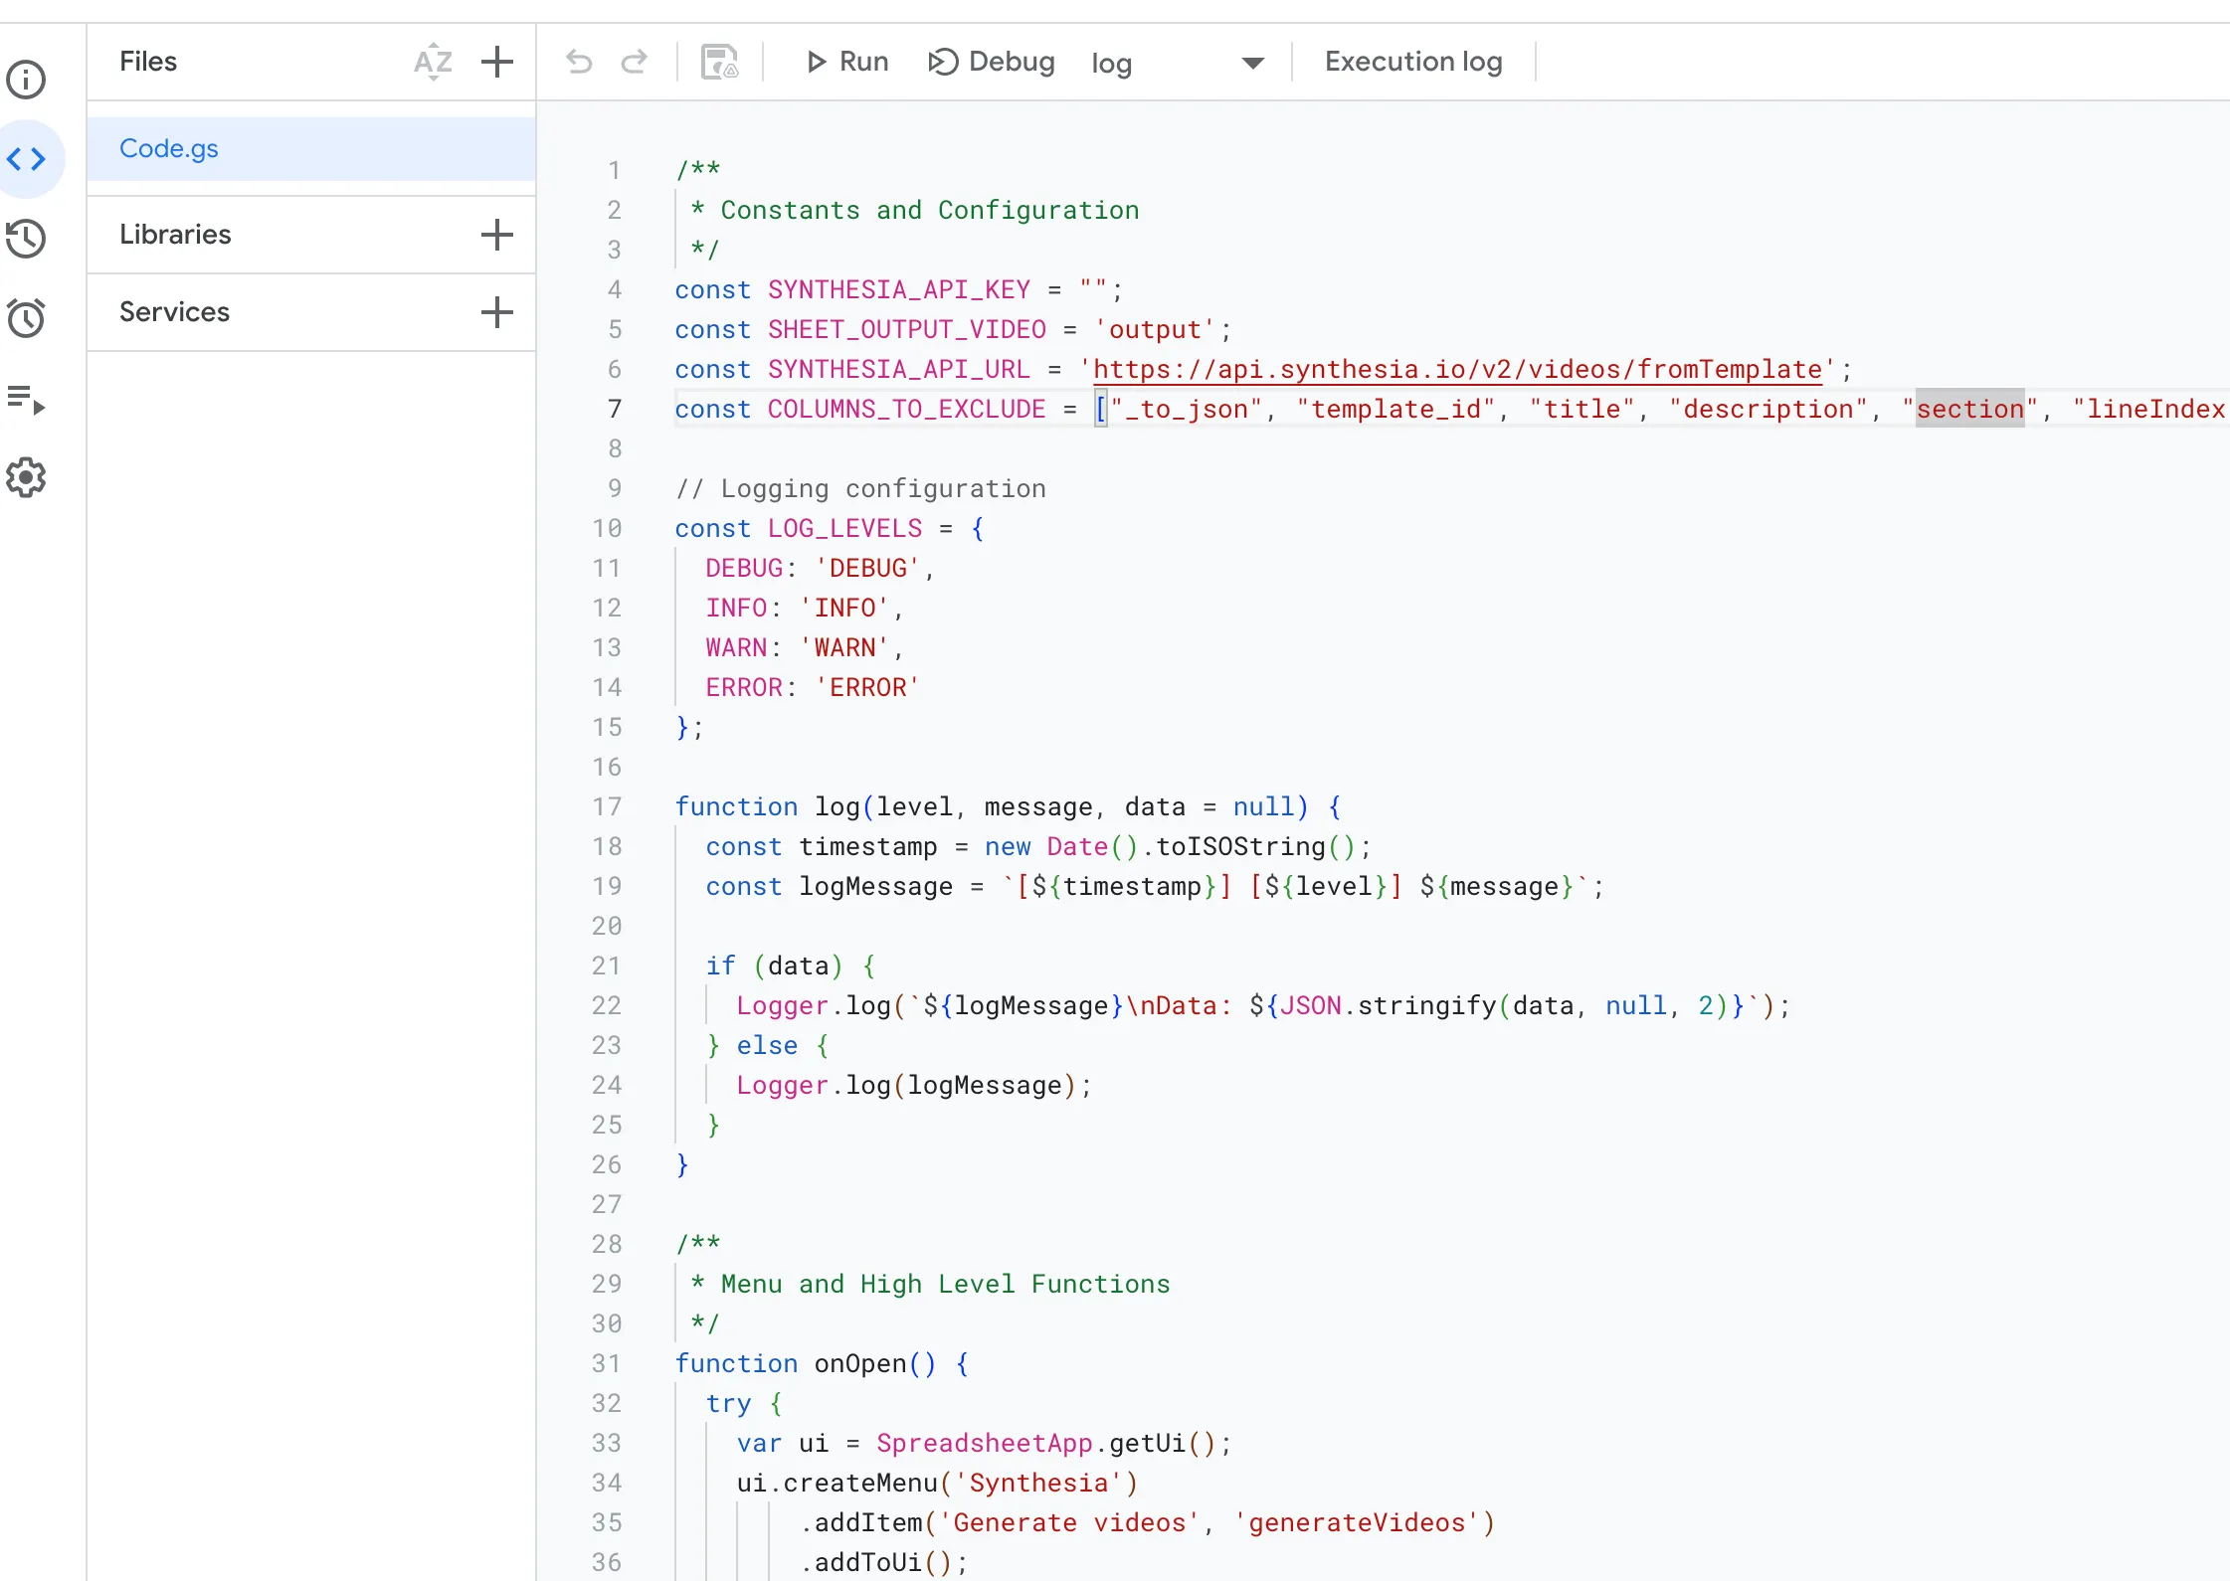Start Debug on selected function

click(991, 62)
